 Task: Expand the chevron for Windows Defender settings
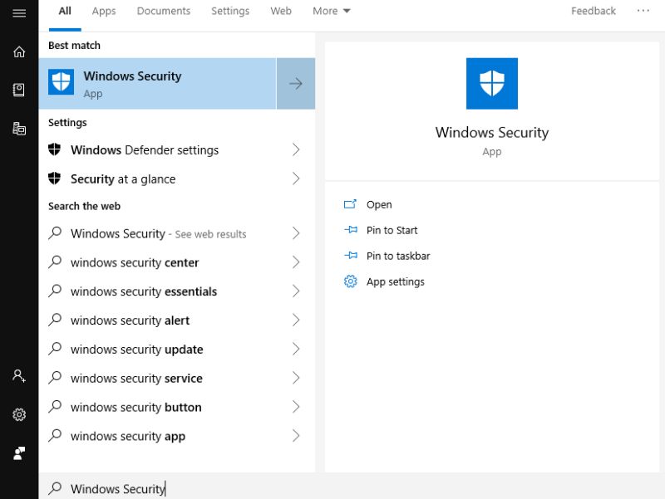[296, 149]
